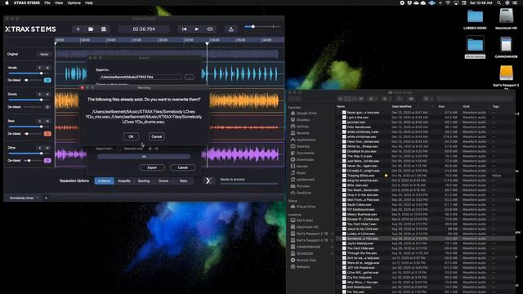The width and height of the screenshot is (523, 294).
Task: Click the master volume slider in the toolbar
Action: click(263, 27)
